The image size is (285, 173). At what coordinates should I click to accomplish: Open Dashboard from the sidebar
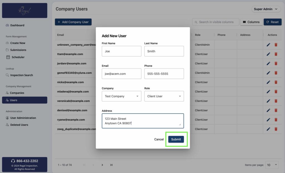(x=17, y=25)
